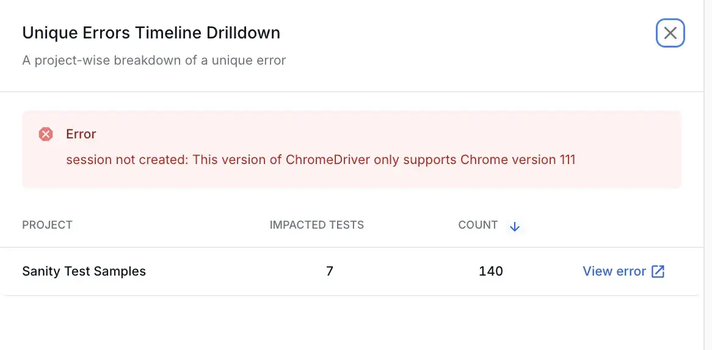The height and width of the screenshot is (350, 712).
Task: Select the IMPACTED TESTS column header
Action: coord(316,225)
